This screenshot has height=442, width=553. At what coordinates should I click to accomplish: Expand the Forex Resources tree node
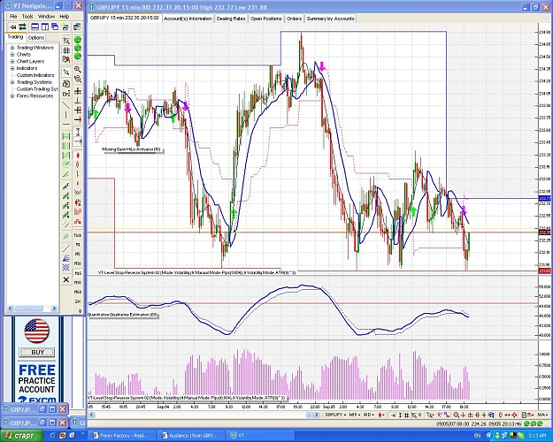(12, 95)
